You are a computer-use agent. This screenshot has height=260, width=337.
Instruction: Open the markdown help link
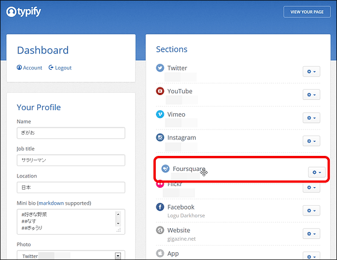coord(51,203)
